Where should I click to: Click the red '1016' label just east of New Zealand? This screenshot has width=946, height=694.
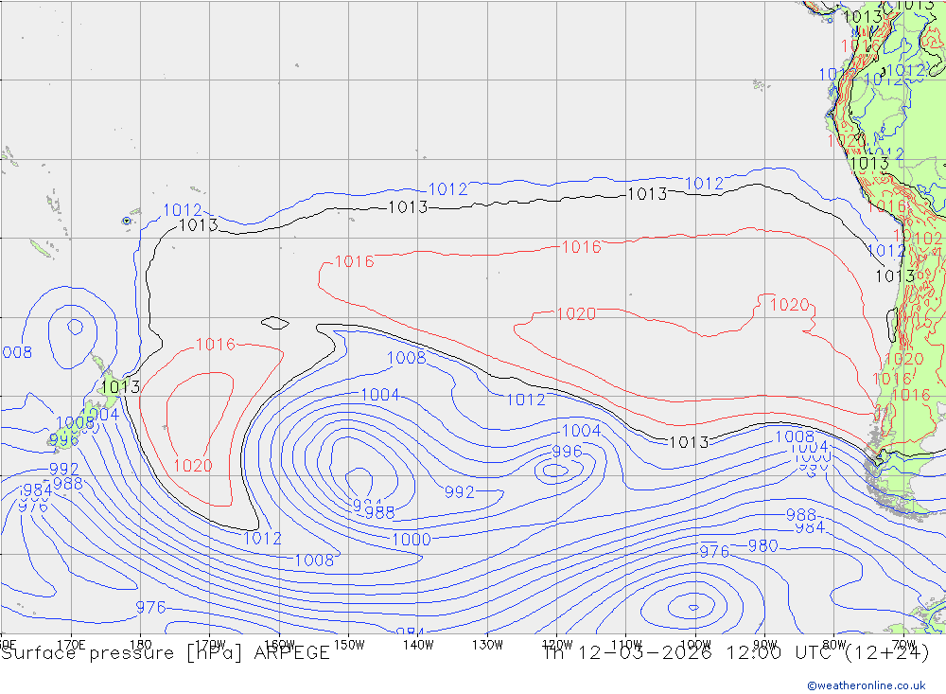click(216, 345)
